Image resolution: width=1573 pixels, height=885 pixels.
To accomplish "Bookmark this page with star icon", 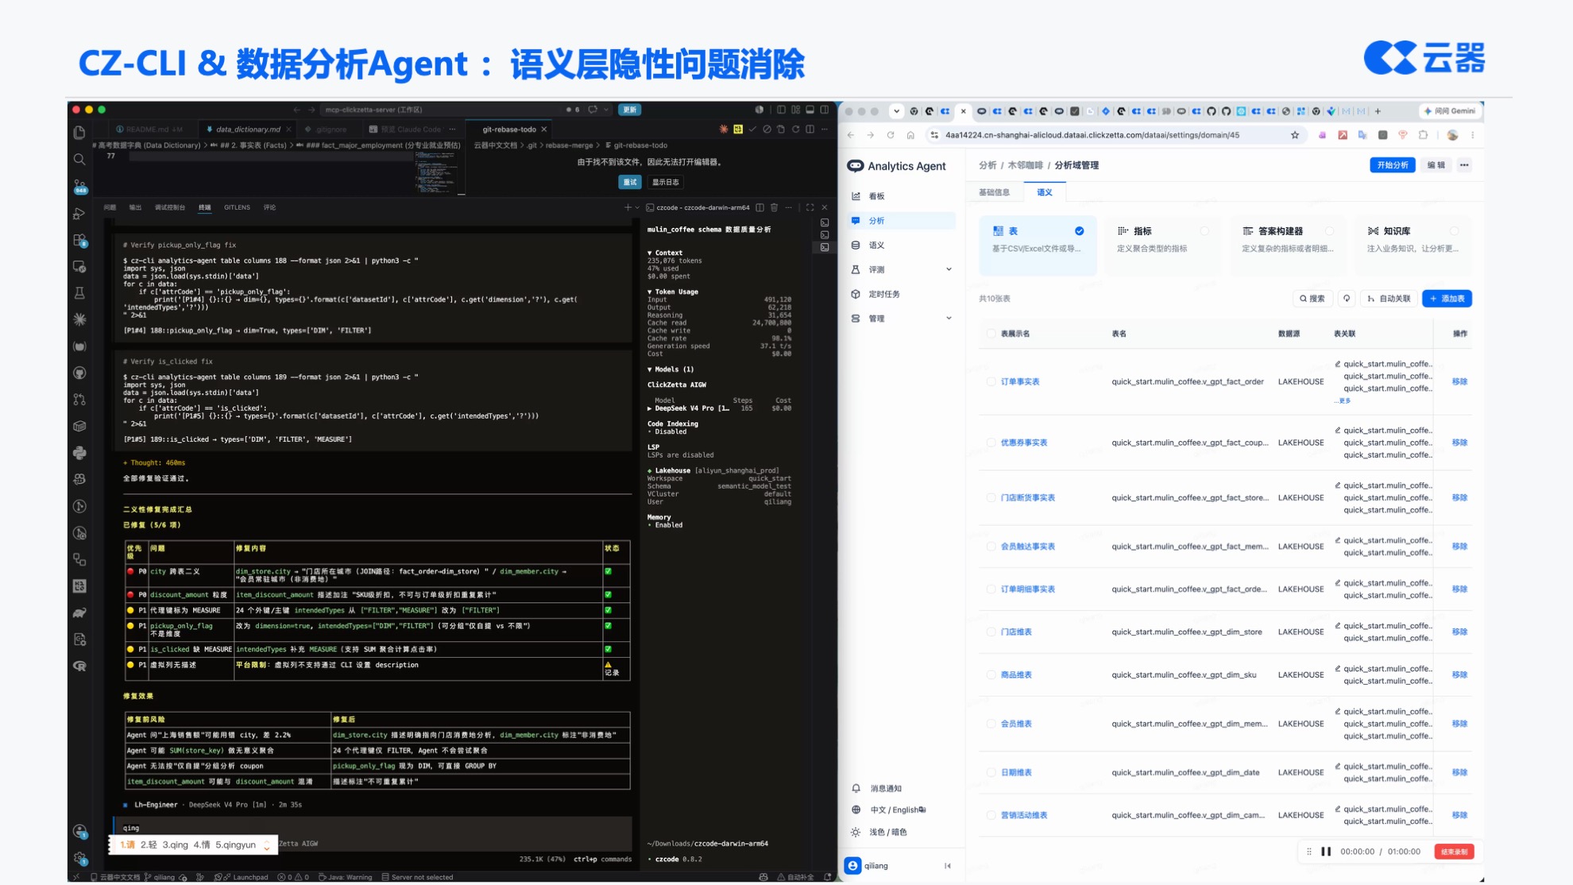I will coord(1295,135).
